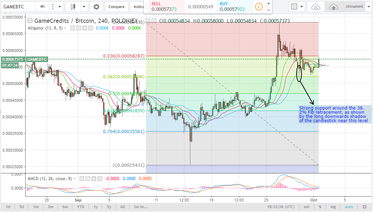373x212 pixels.
Task: Toggle percent scale button
Action: coord(320,207)
